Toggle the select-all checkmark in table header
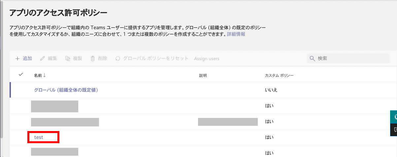Image resolution: width=397 pixels, height=157 pixels. (x=21, y=75)
